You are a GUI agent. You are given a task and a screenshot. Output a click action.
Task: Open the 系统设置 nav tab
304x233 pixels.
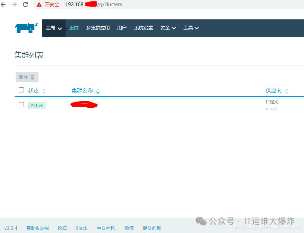pyautogui.click(x=144, y=28)
